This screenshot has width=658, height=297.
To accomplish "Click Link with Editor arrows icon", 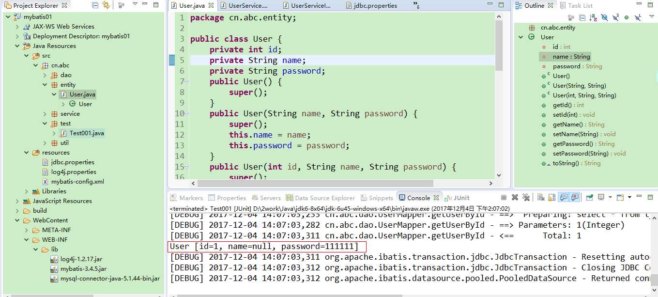I will tap(106, 5).
